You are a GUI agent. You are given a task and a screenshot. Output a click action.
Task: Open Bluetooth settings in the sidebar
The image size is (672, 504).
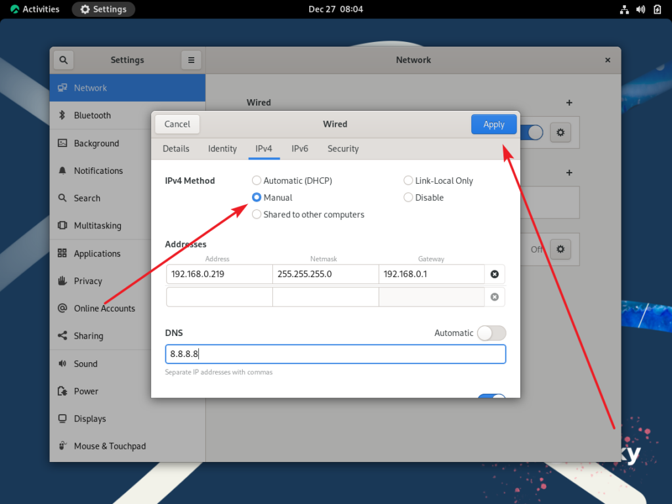(93, 115)
